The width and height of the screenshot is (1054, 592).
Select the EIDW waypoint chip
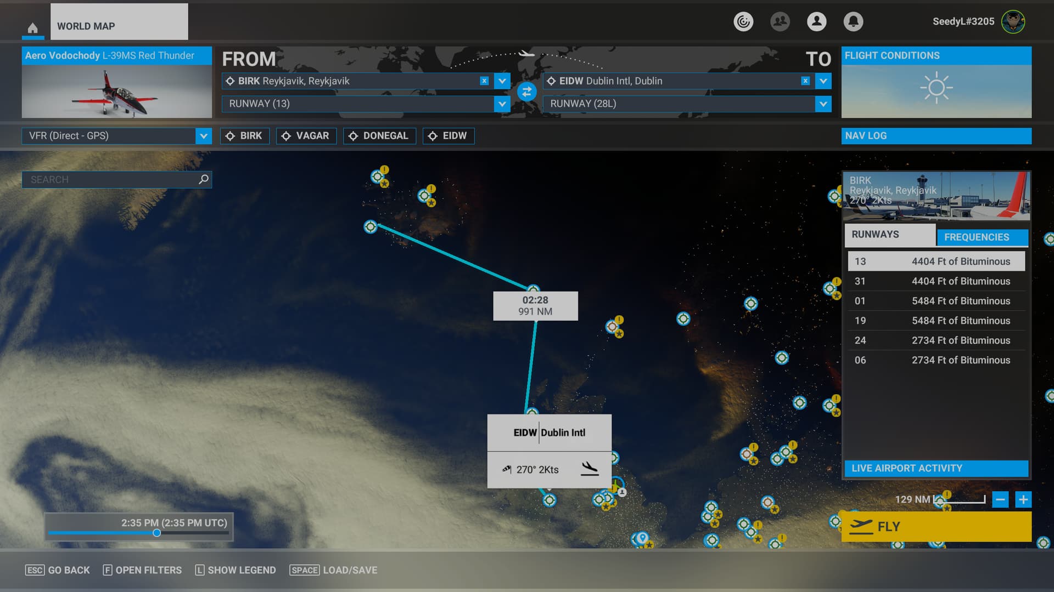[448, 136]
